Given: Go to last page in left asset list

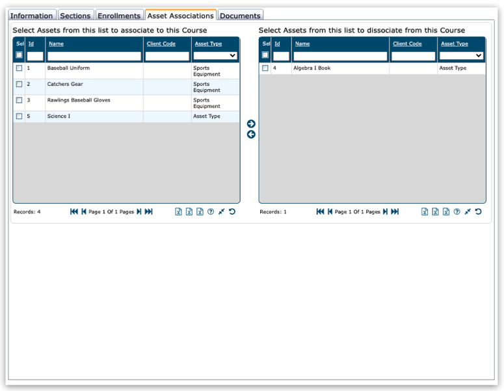Looking at the screenshot, I should 149,211.
